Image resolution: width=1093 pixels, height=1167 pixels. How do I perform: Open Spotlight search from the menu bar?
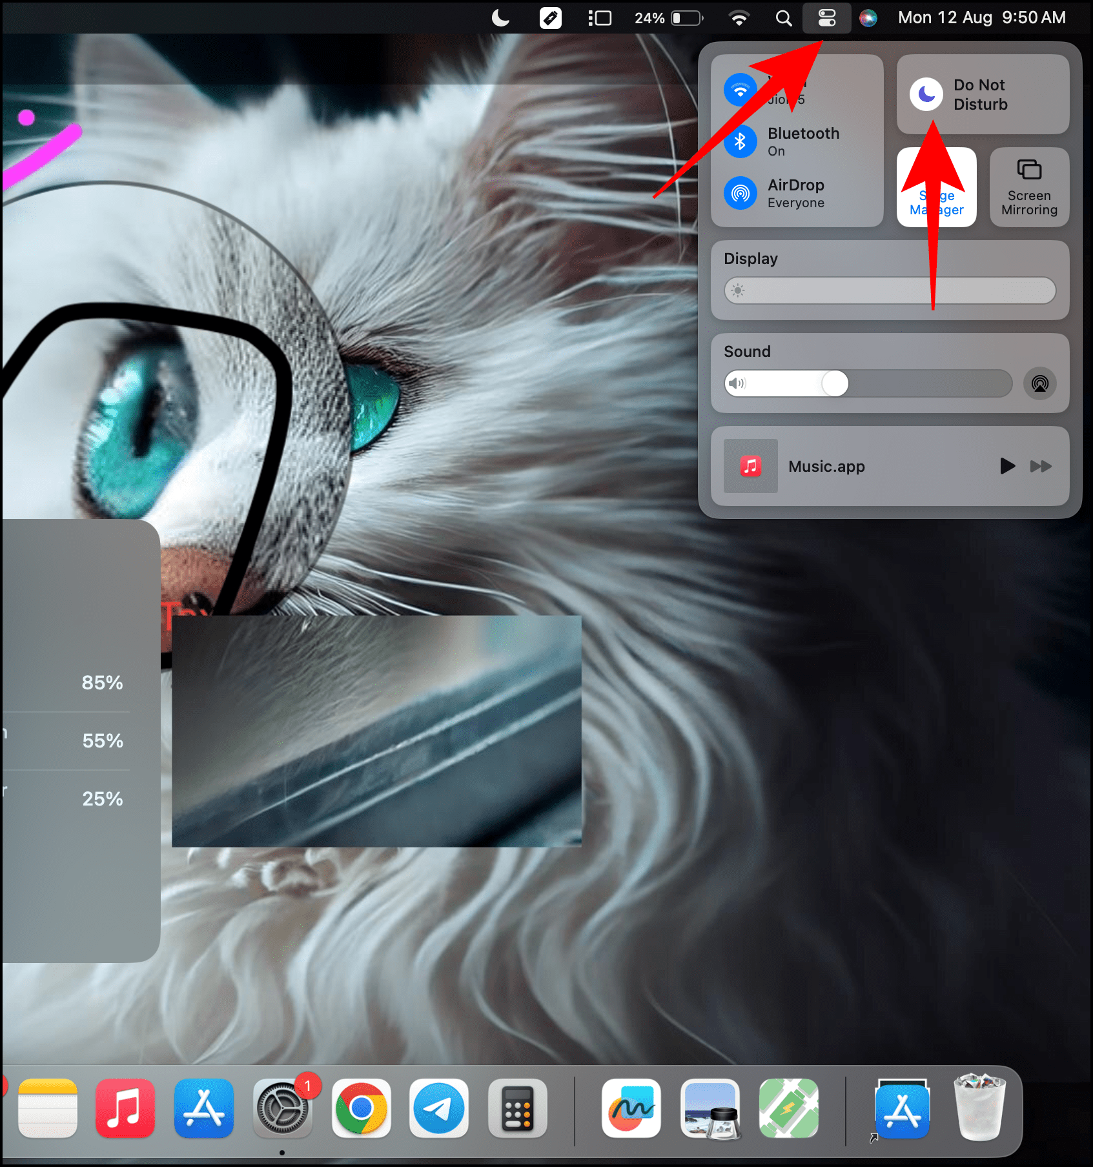[x=783, y=17]
